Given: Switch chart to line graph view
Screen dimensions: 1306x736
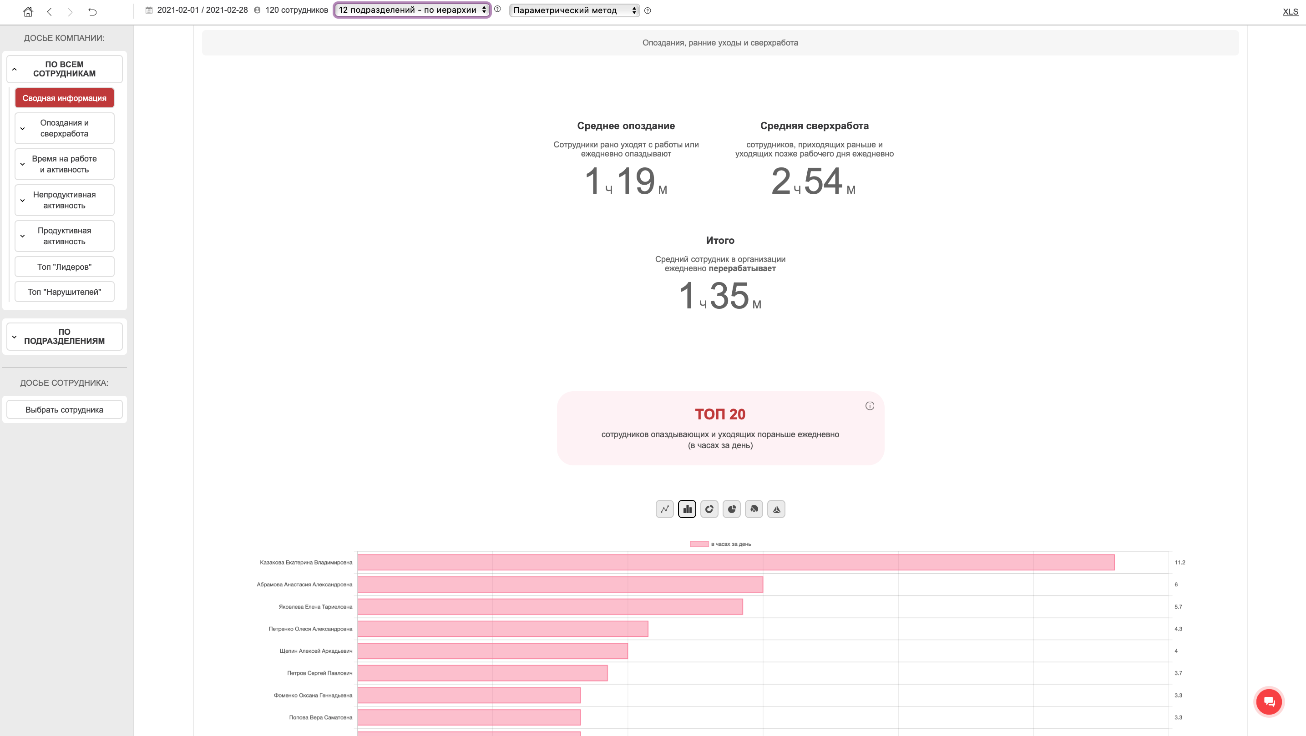Looking at the screenshot, I should [x=664, y=509].
